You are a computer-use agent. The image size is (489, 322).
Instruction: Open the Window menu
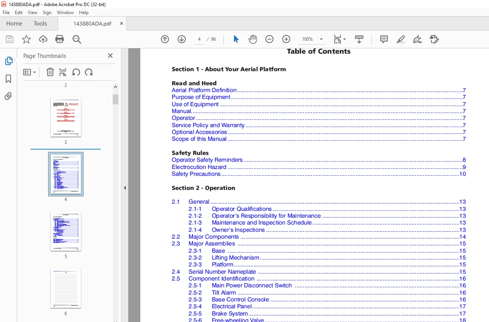(x=65, y=13)
